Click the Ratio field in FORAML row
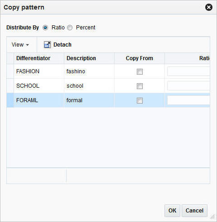The image size is (217, 222). [x=188, y=100]
